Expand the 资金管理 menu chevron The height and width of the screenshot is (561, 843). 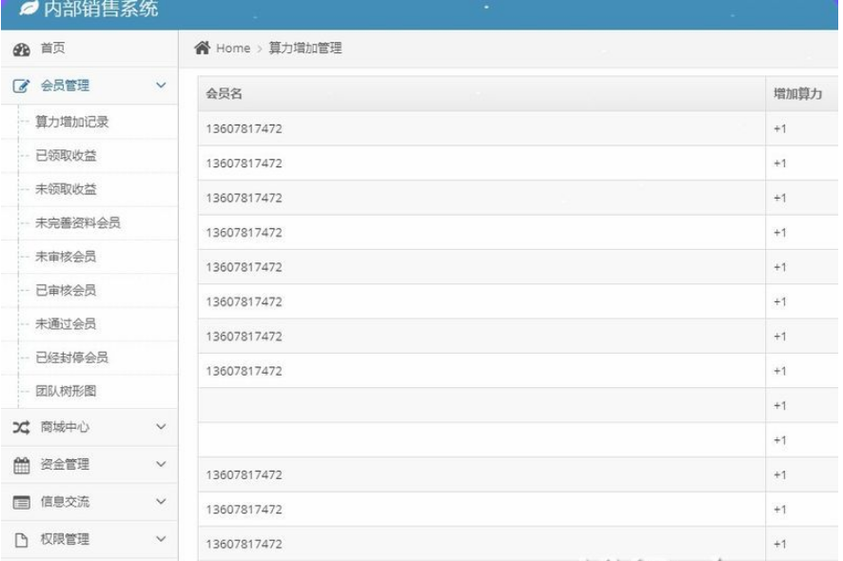click(x=161, y=465)
